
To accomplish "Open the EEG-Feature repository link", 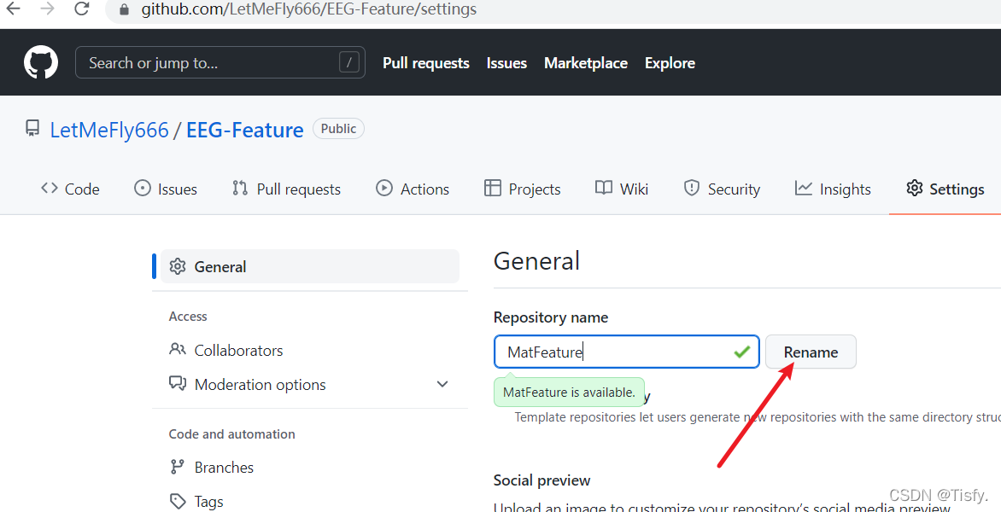I will [244, 130].
